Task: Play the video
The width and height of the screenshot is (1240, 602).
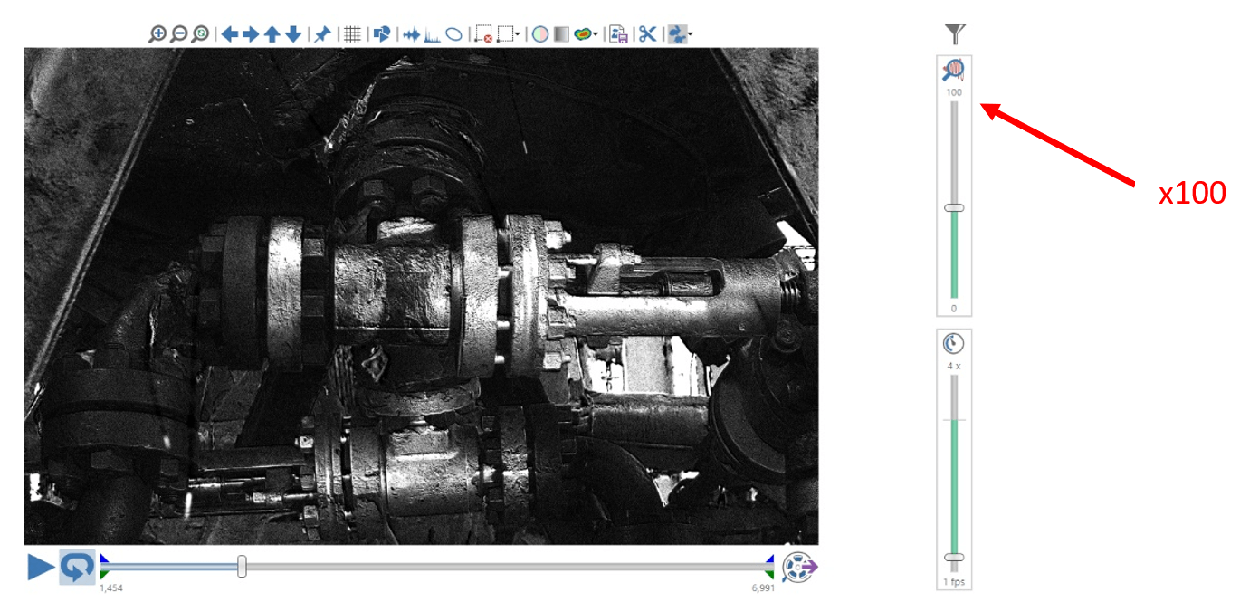Action: point(41,567)
